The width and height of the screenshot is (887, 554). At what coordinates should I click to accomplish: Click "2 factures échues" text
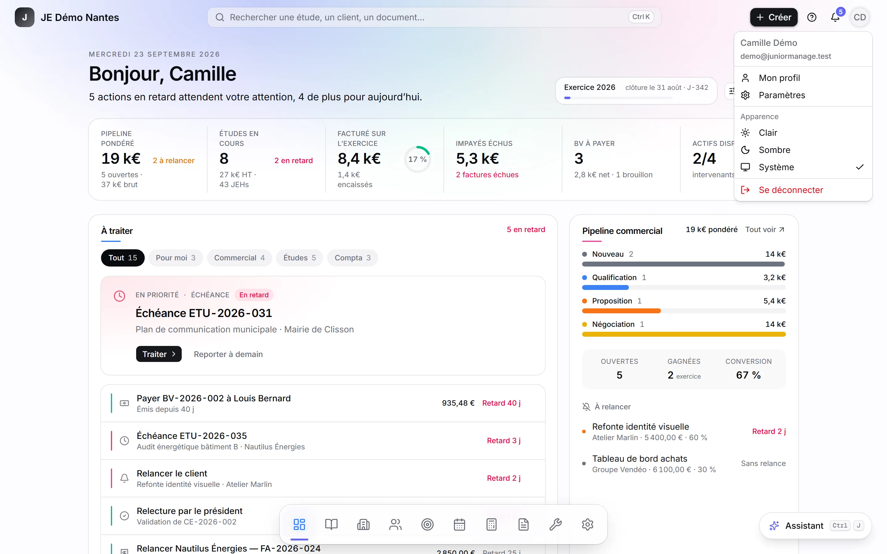487,175
